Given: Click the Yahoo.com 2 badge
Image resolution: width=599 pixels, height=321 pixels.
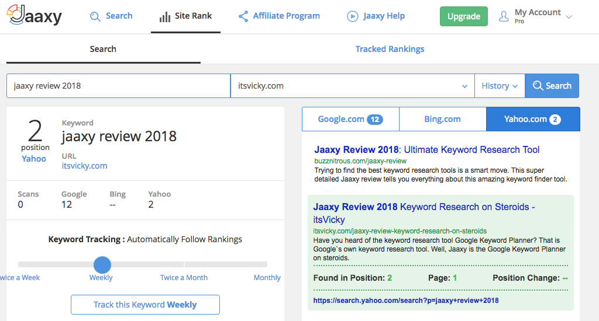Looking at the screenshot, I should tap(555, 119).
